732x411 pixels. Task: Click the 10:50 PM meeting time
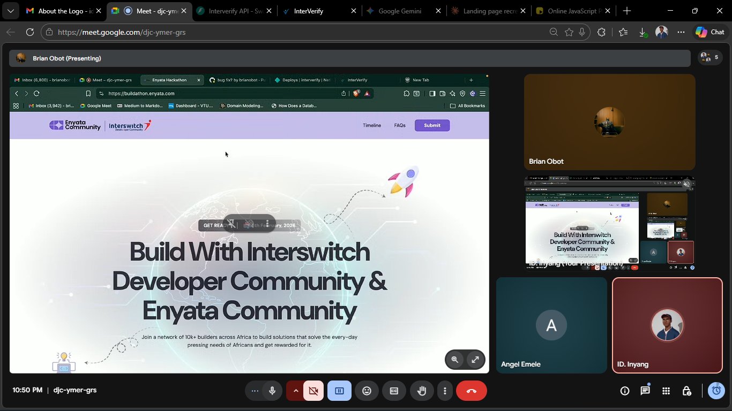coord(27,390)
